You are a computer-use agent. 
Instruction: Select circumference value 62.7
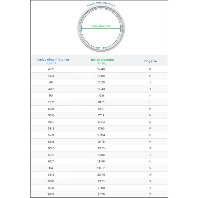pyautogui.click(x=51, y=161)
